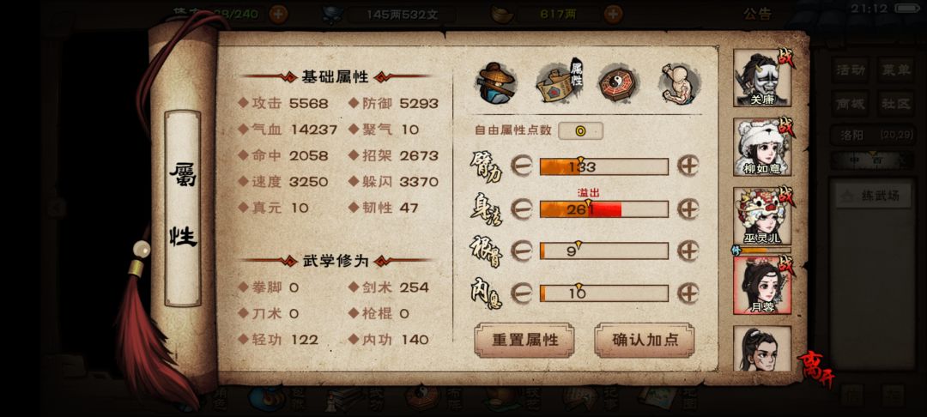Select character portrait 巫灵儿
This screenshot has height=417, width=927.
pos(763,216)
